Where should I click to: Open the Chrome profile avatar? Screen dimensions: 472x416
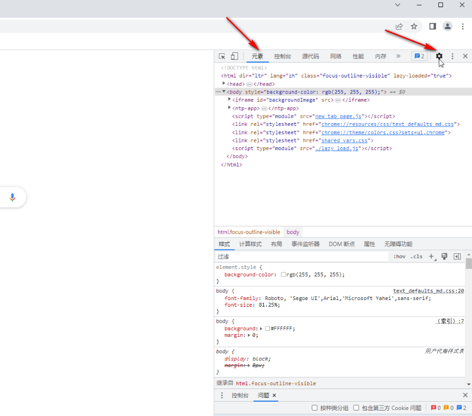click(x=448, y=26)
